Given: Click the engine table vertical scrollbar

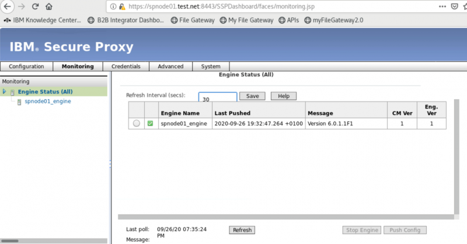Looking at the screenshot, I should click(x=456, y=156).
